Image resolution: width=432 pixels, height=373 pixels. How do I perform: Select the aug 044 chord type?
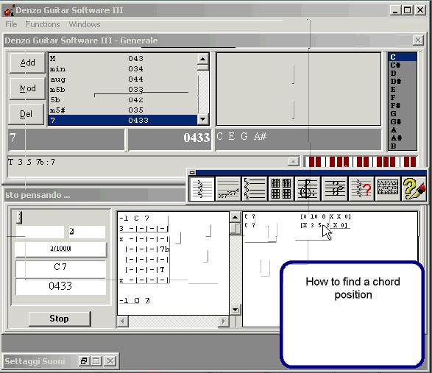pyautogui.click(x=123, y=79)
